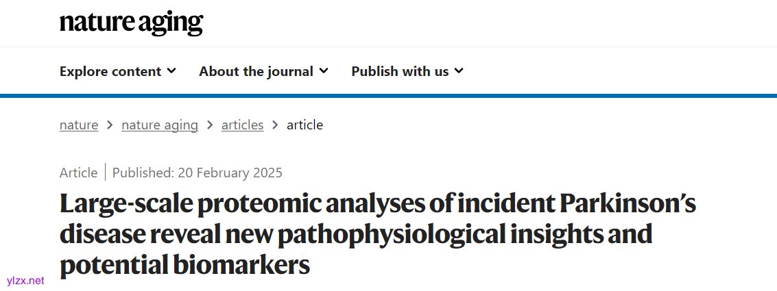Click the vertical separator beside Article label

[105, 173]
